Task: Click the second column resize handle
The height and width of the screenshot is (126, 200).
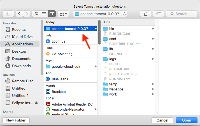Action: point(157,113)
